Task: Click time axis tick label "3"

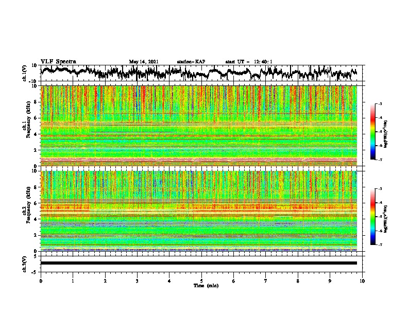Action: coord(137,281)
